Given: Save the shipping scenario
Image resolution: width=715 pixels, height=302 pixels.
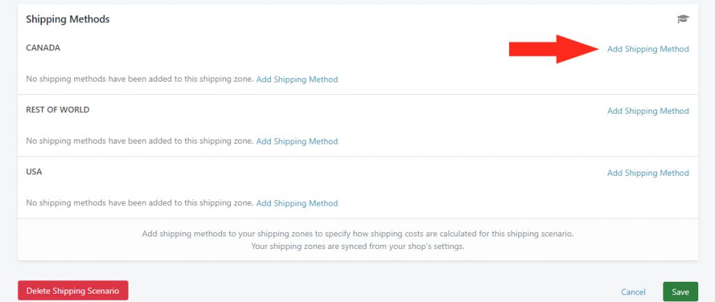Looking at the screenshot, I should pos(680,292).
